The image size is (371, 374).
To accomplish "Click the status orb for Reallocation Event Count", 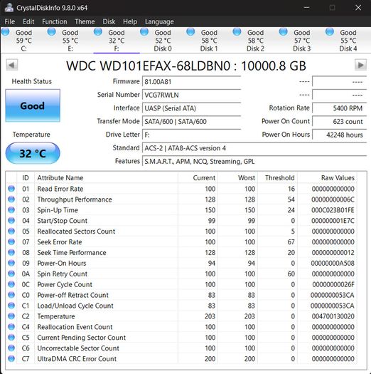I will 11,326.
